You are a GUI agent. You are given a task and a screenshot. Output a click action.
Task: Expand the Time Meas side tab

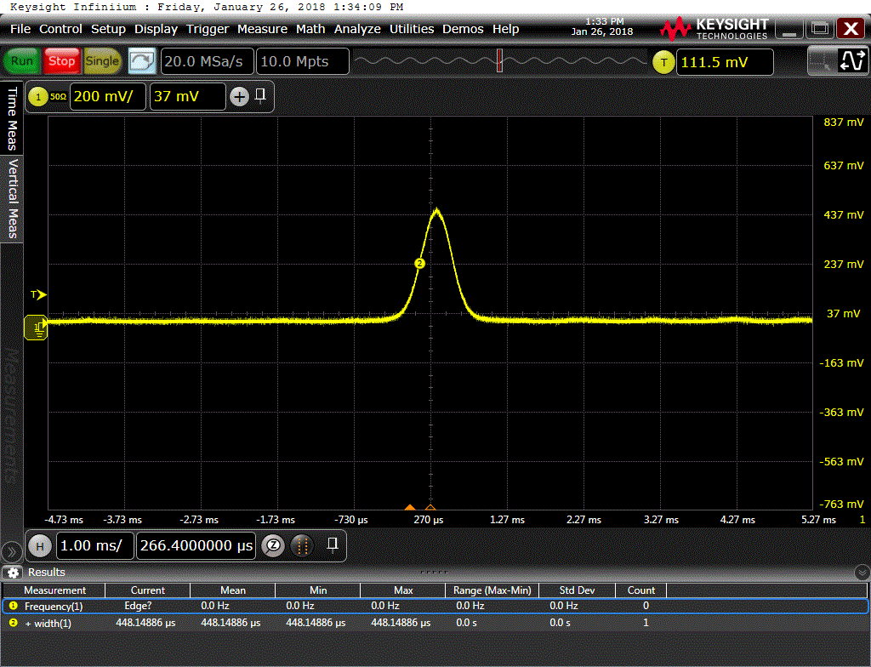(12, 117)
